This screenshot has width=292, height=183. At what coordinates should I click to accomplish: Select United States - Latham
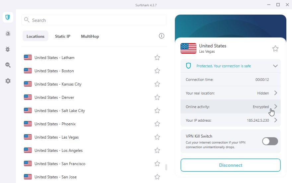tap(94, 58)
